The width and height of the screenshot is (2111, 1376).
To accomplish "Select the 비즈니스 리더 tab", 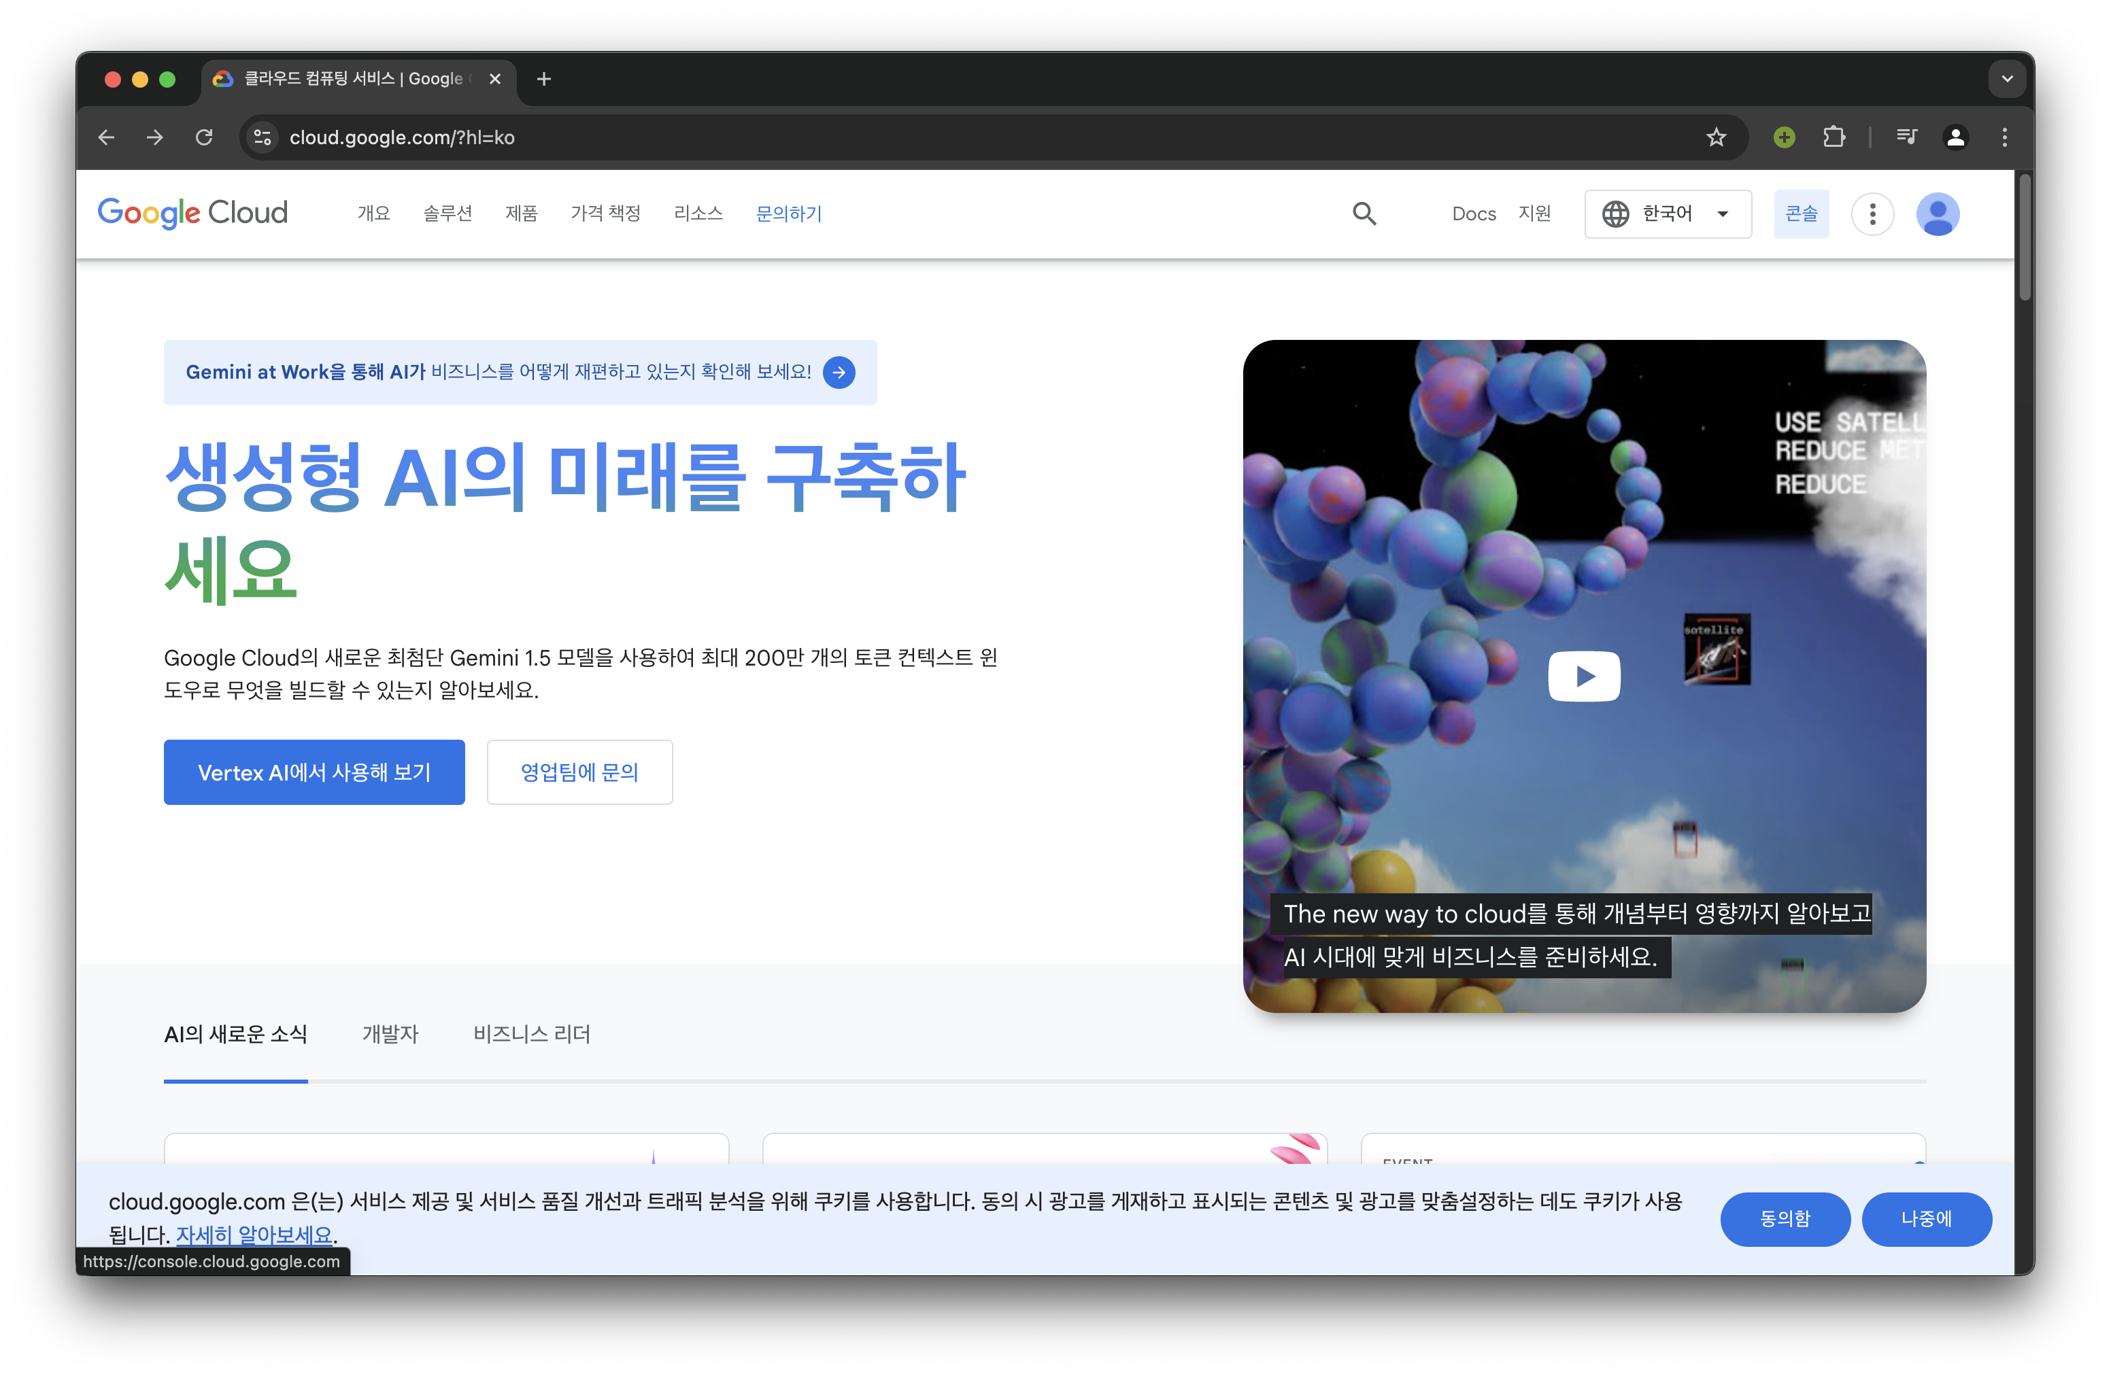I will tap(531, 1034).
